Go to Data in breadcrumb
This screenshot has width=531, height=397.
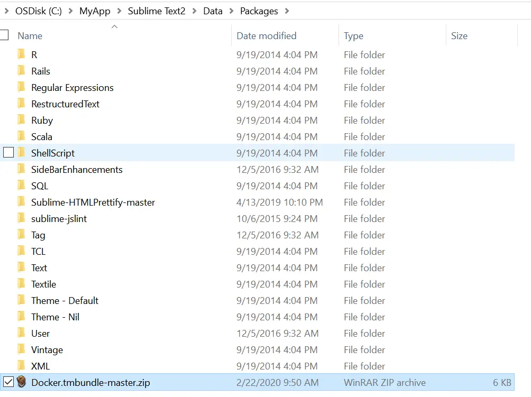(x=213, y=11)
